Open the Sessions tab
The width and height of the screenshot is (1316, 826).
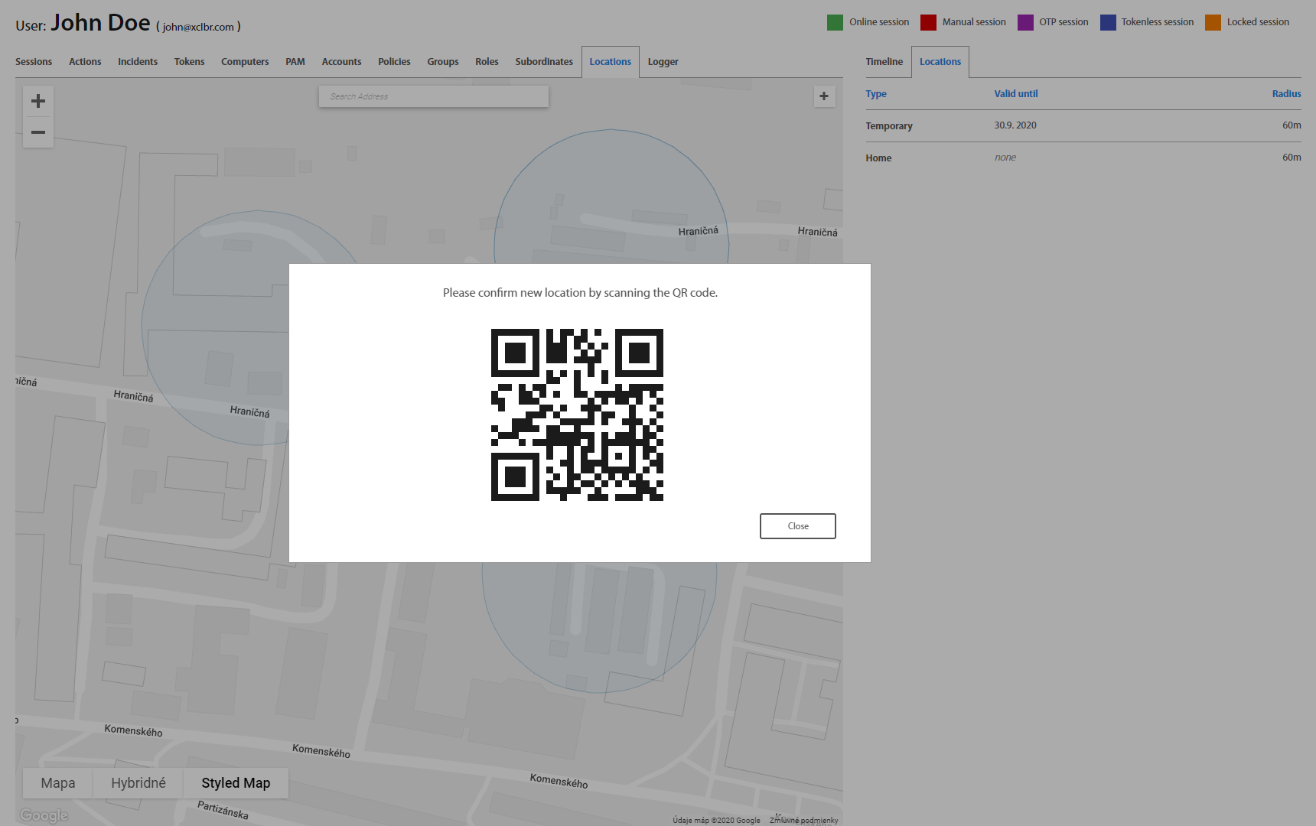click(x=34, y=62)
